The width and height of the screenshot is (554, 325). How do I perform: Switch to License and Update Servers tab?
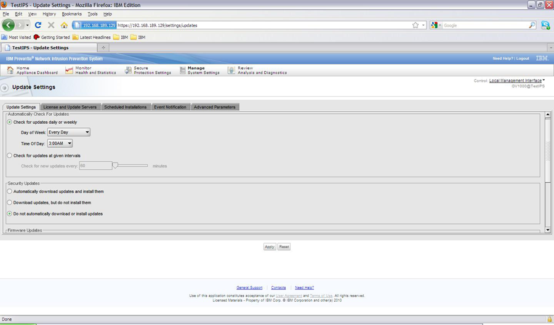(70, 107)
